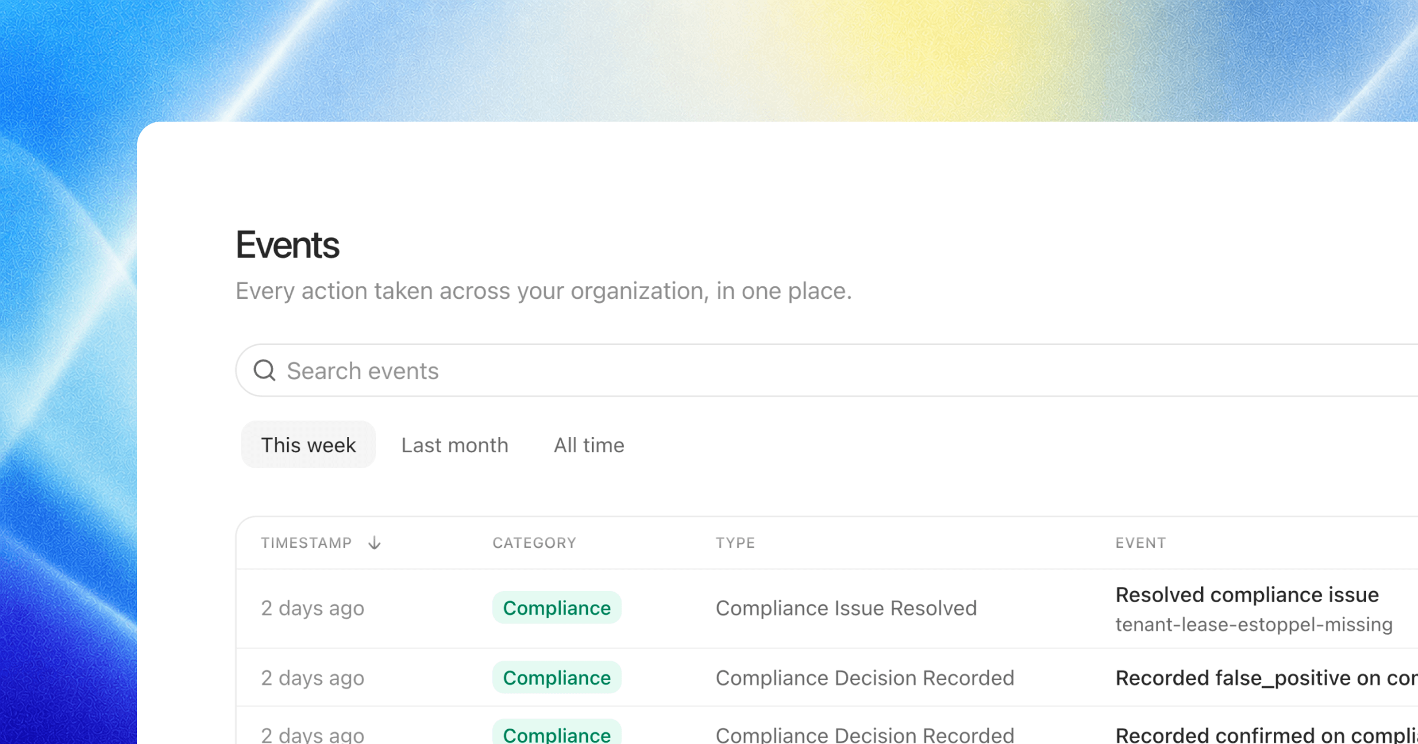Click the Timestamp sort arrow icon
The image size is (1418, 744).
pos(375,543)
